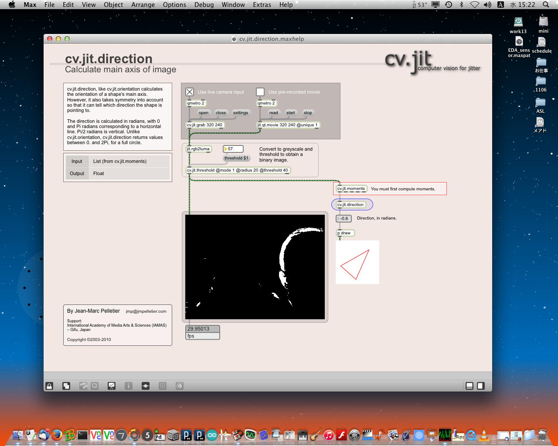Launch Arduino from the Dock
Viewport: 558px width, 446px height.
(212, 435)
